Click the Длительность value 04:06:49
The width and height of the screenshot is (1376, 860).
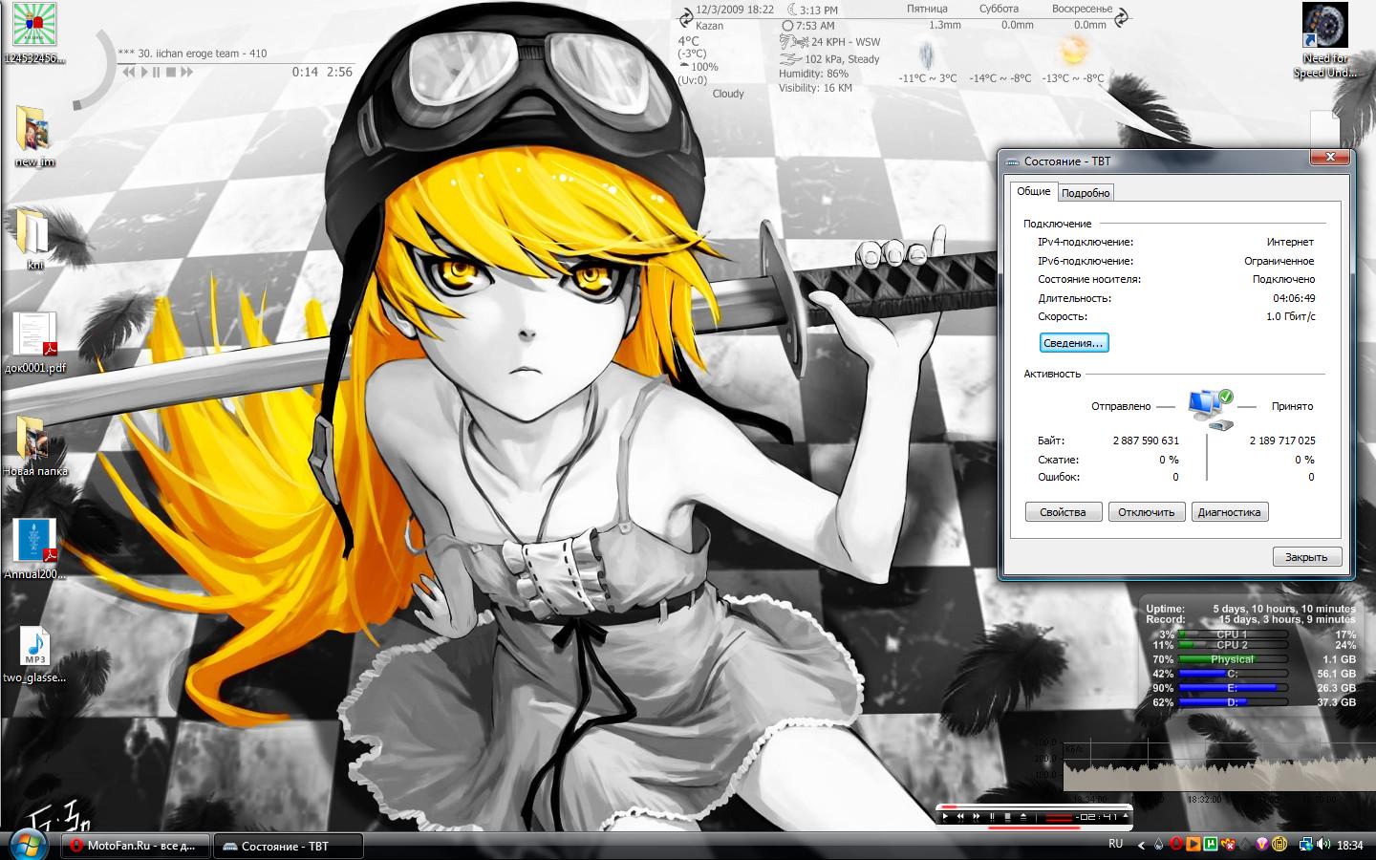pyautogui.click(x=1294, y=298)
